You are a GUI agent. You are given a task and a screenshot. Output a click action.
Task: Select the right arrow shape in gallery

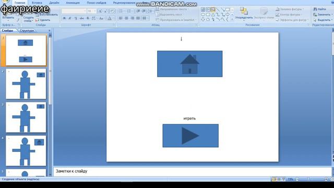click(228, 15)
